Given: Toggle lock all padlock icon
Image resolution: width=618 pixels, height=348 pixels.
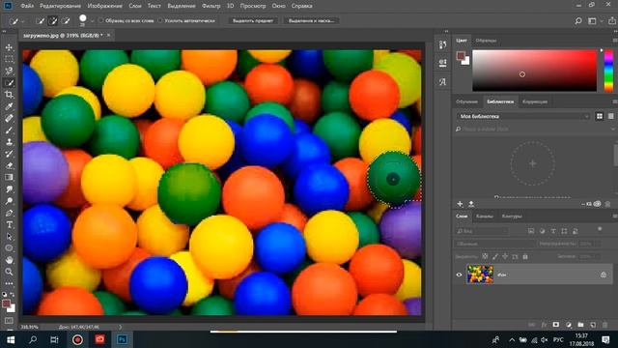Looking at the screenshot, I should [525, 256].
